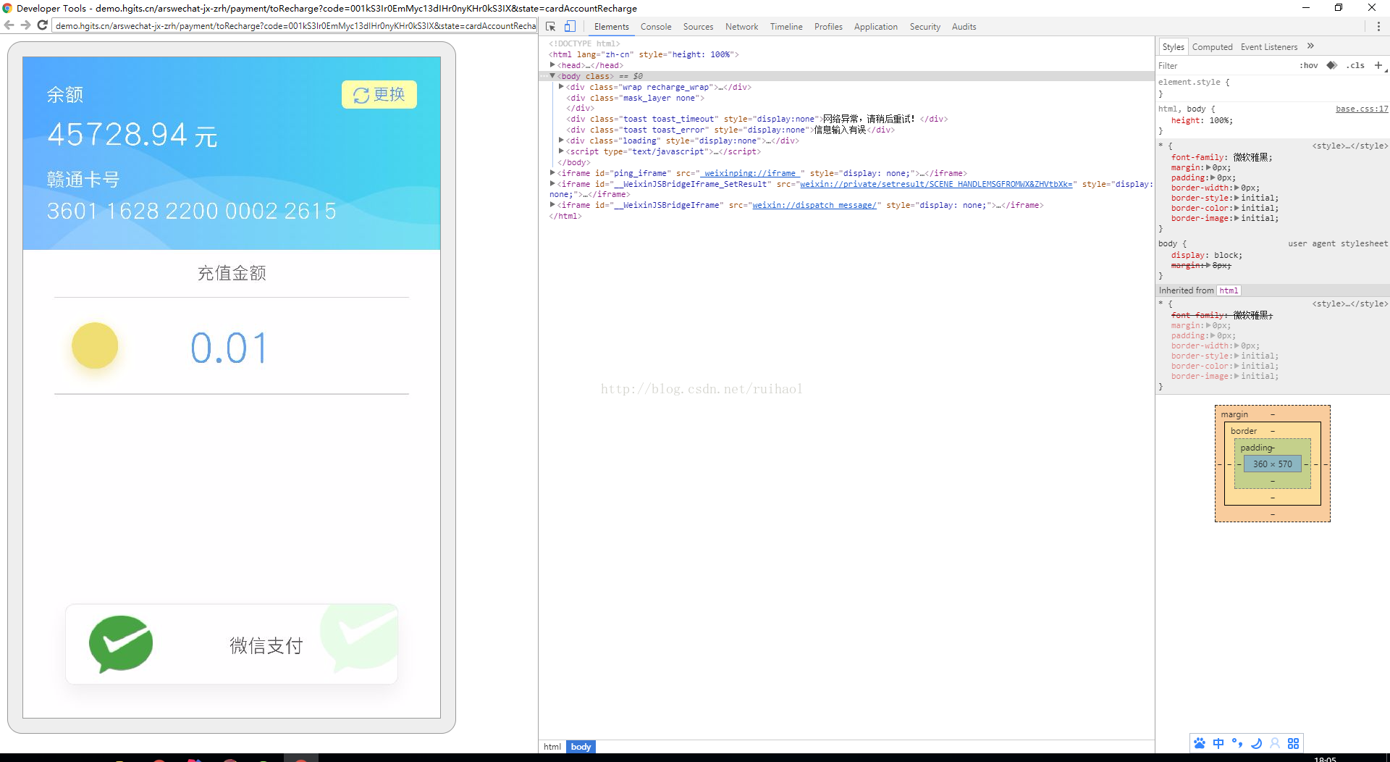Image resolution: width=1390 pixels, height=762 pixels.
Task: Switch to the Network tab
Action: click(741, 27)
